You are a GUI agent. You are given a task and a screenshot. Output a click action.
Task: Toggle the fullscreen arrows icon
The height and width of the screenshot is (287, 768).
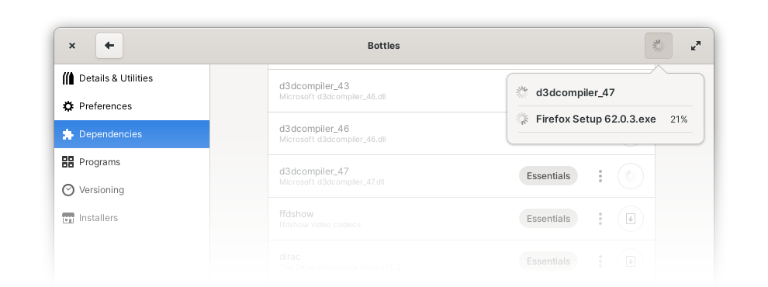[696, 46]
